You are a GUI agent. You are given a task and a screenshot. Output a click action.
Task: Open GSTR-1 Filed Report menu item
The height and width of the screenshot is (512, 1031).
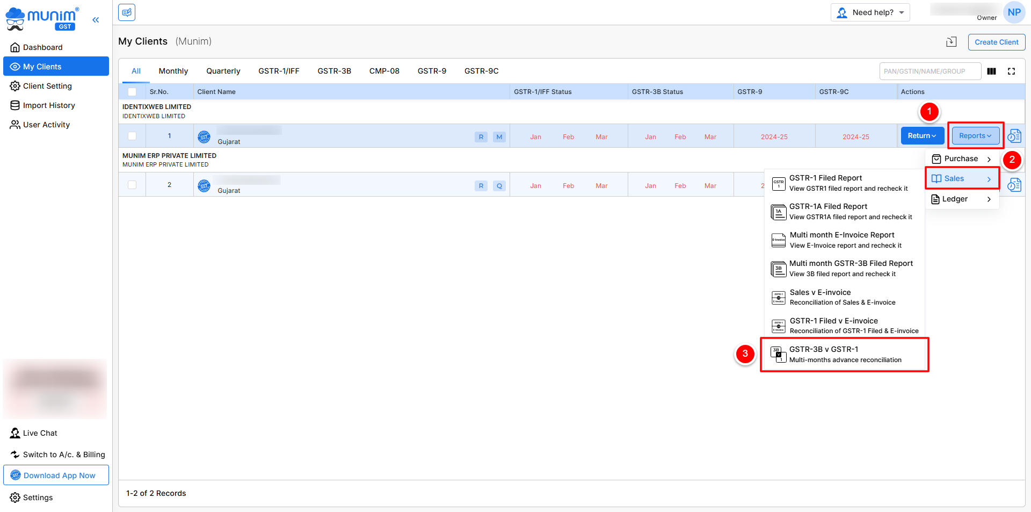[x=844, y=183]
